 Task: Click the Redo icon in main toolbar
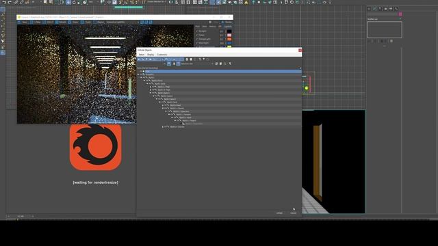click(10, 2)
